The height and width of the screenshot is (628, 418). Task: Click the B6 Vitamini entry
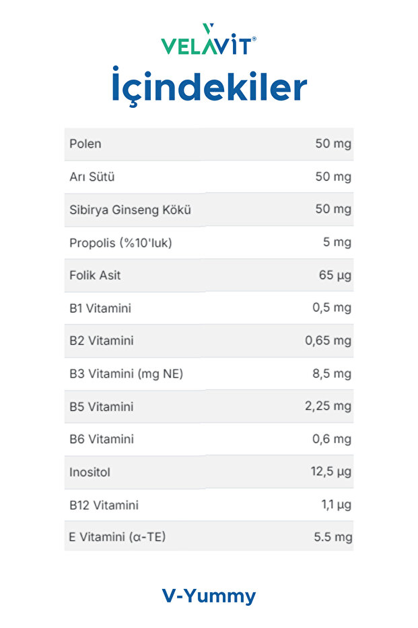(x=102, y=439)
